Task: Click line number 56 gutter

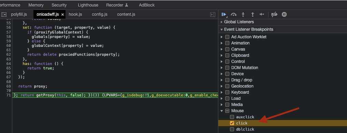Action: [x=9, y=28]
